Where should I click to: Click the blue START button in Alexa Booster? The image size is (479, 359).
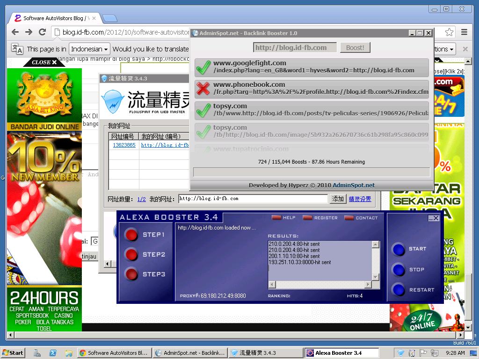399,249
